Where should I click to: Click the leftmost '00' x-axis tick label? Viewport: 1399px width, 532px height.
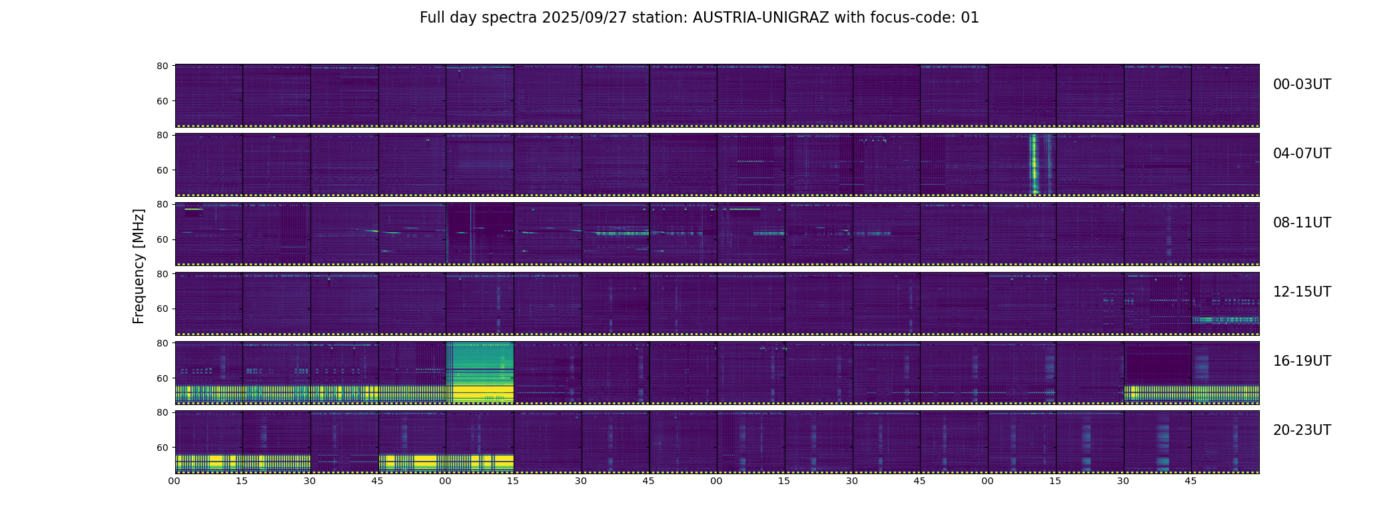[175, 481]
